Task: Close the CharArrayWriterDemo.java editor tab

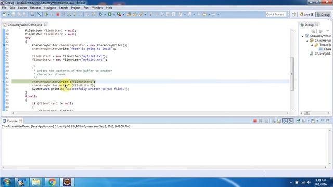Action: click(x=45, y=25)
